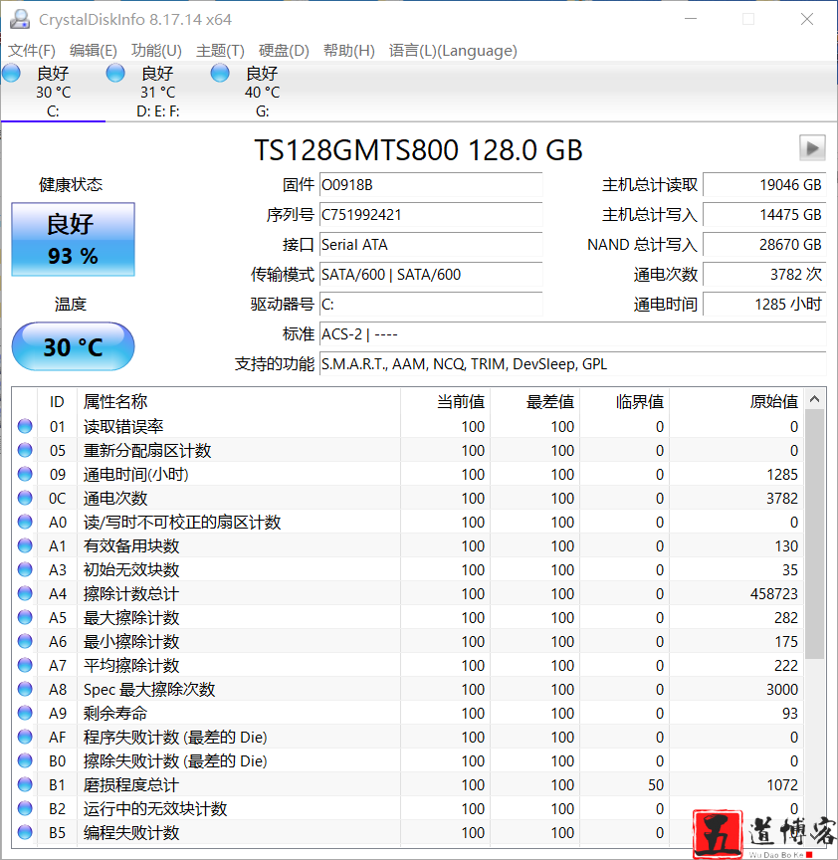Image resolution: width=838 pixels, height=860 pixels.
Task: Open the 硬盘(D) menu
Action: [x=284, y=51]
